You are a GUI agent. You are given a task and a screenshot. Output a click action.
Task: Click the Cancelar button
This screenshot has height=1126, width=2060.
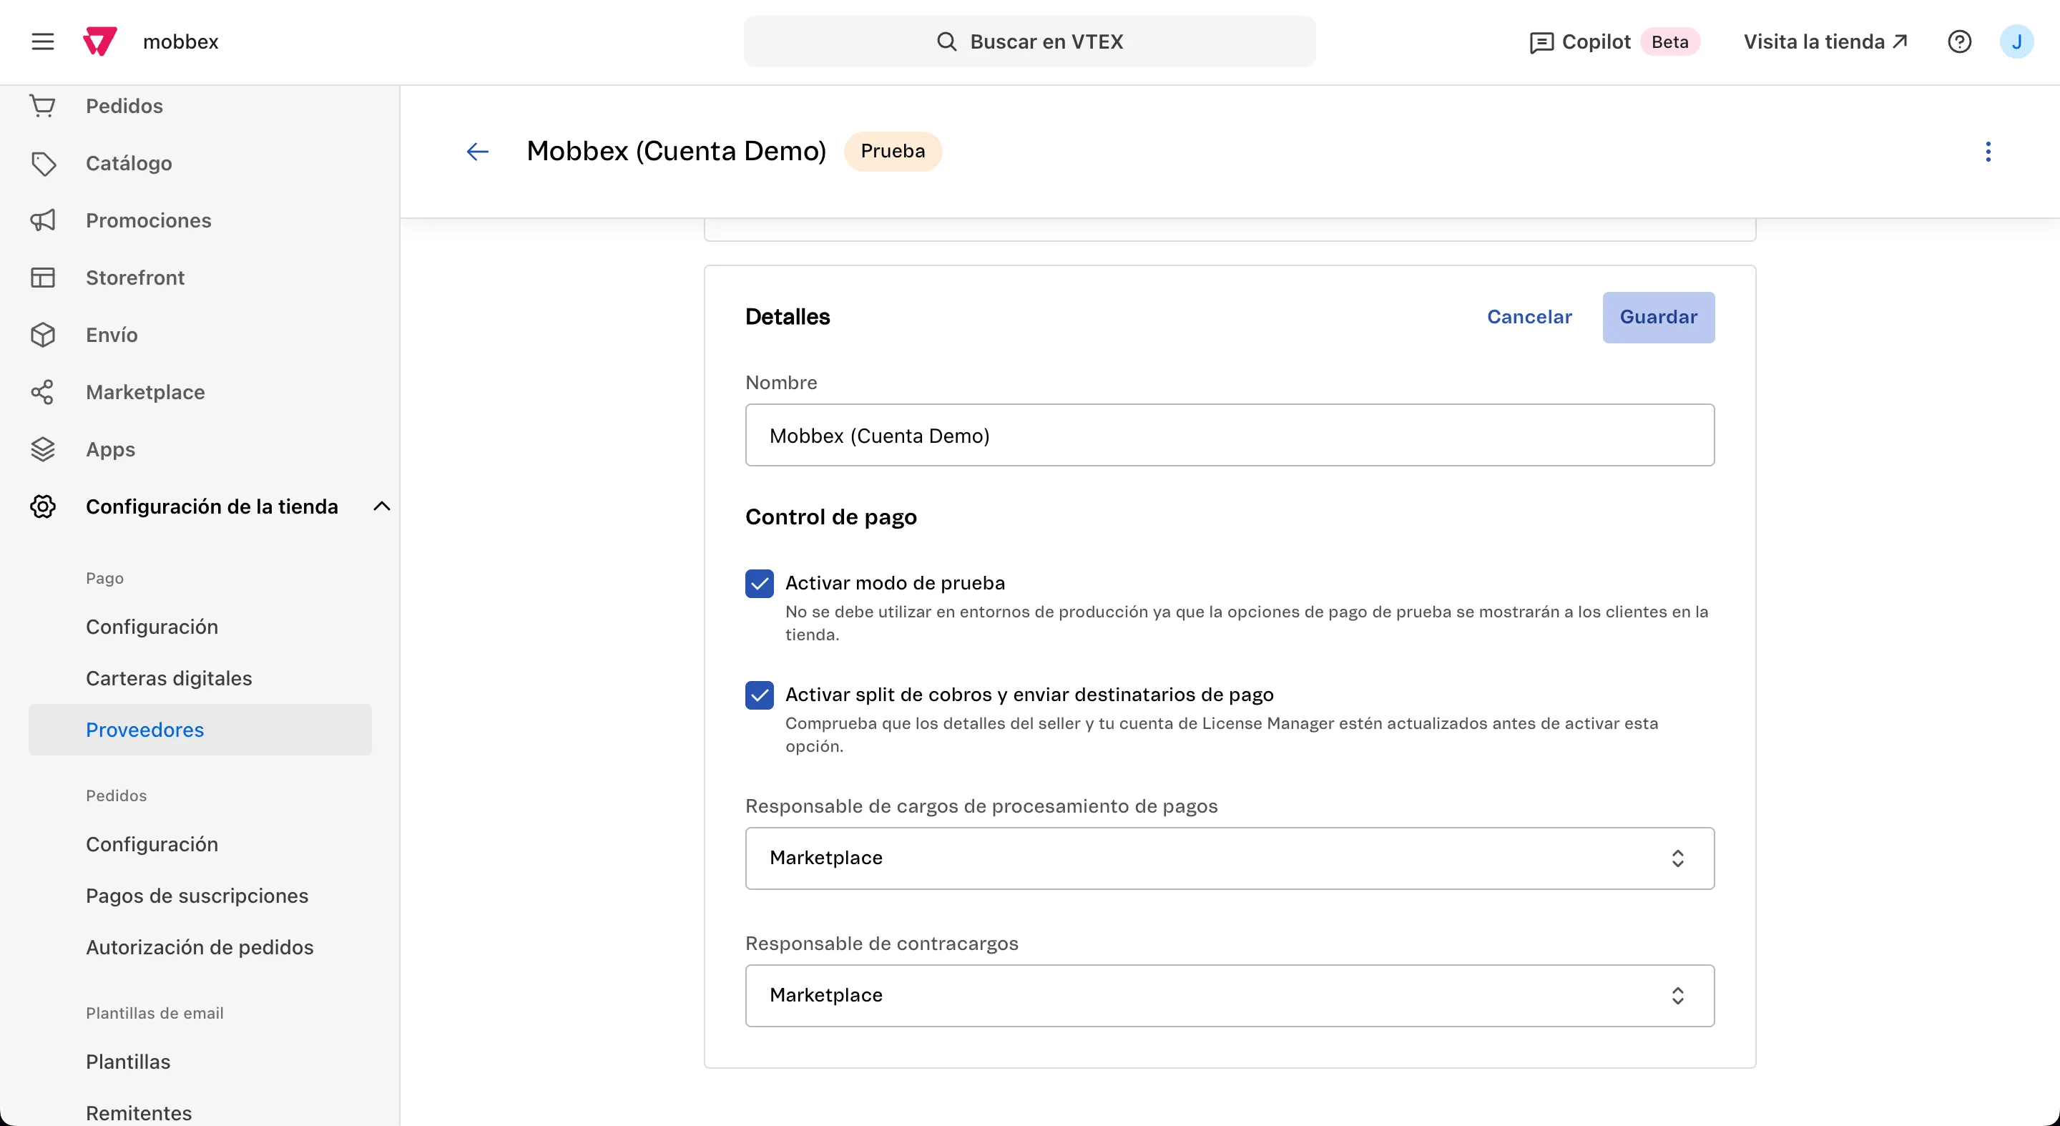(1529, 318)
